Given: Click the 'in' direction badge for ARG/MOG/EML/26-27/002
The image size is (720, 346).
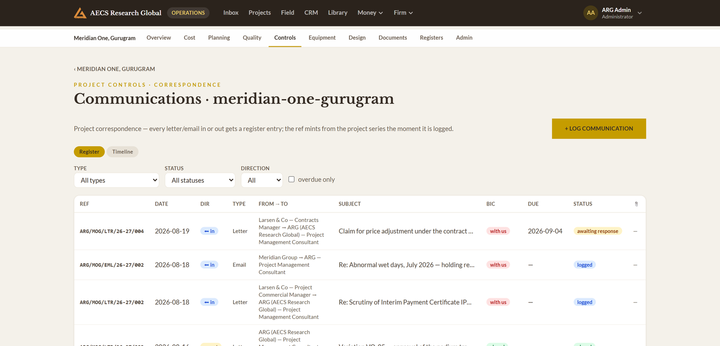Looking at the screenshot, I should point(209,265).
